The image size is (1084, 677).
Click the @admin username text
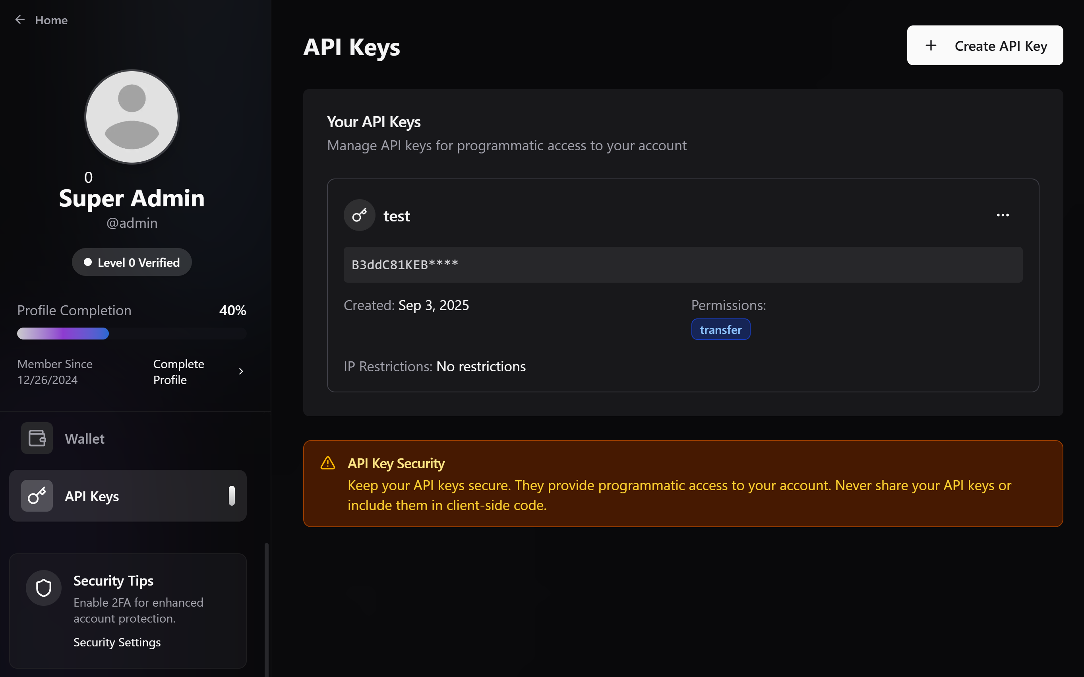pos(132,223)
